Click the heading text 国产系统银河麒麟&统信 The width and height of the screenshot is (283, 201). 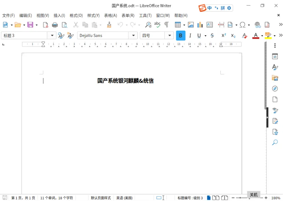tap(125, 81)
